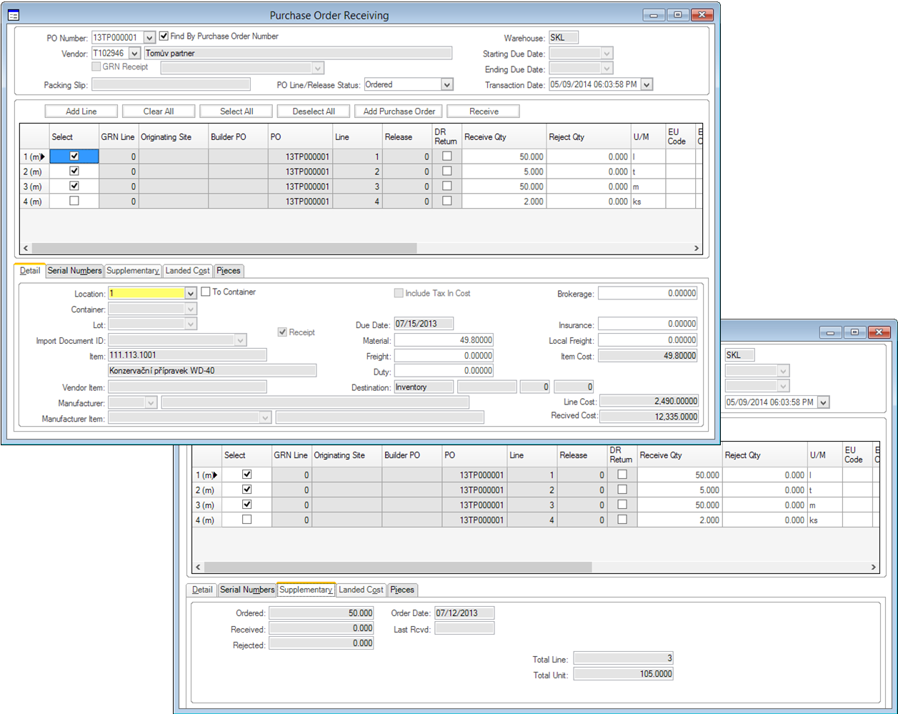The height and width of the screenshot is (714, 898).
Task: Click the Local Freight amount field
Action: tap(648, 340)
